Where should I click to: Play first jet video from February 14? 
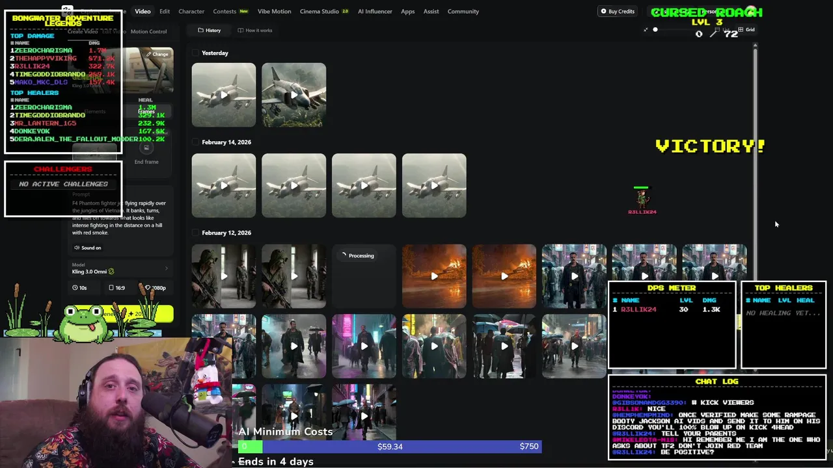[224, 185]
